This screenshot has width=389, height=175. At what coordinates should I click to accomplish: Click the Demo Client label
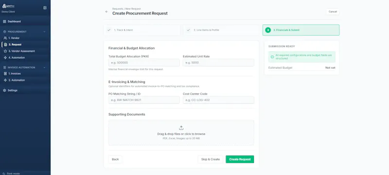[x=8, y=12]
